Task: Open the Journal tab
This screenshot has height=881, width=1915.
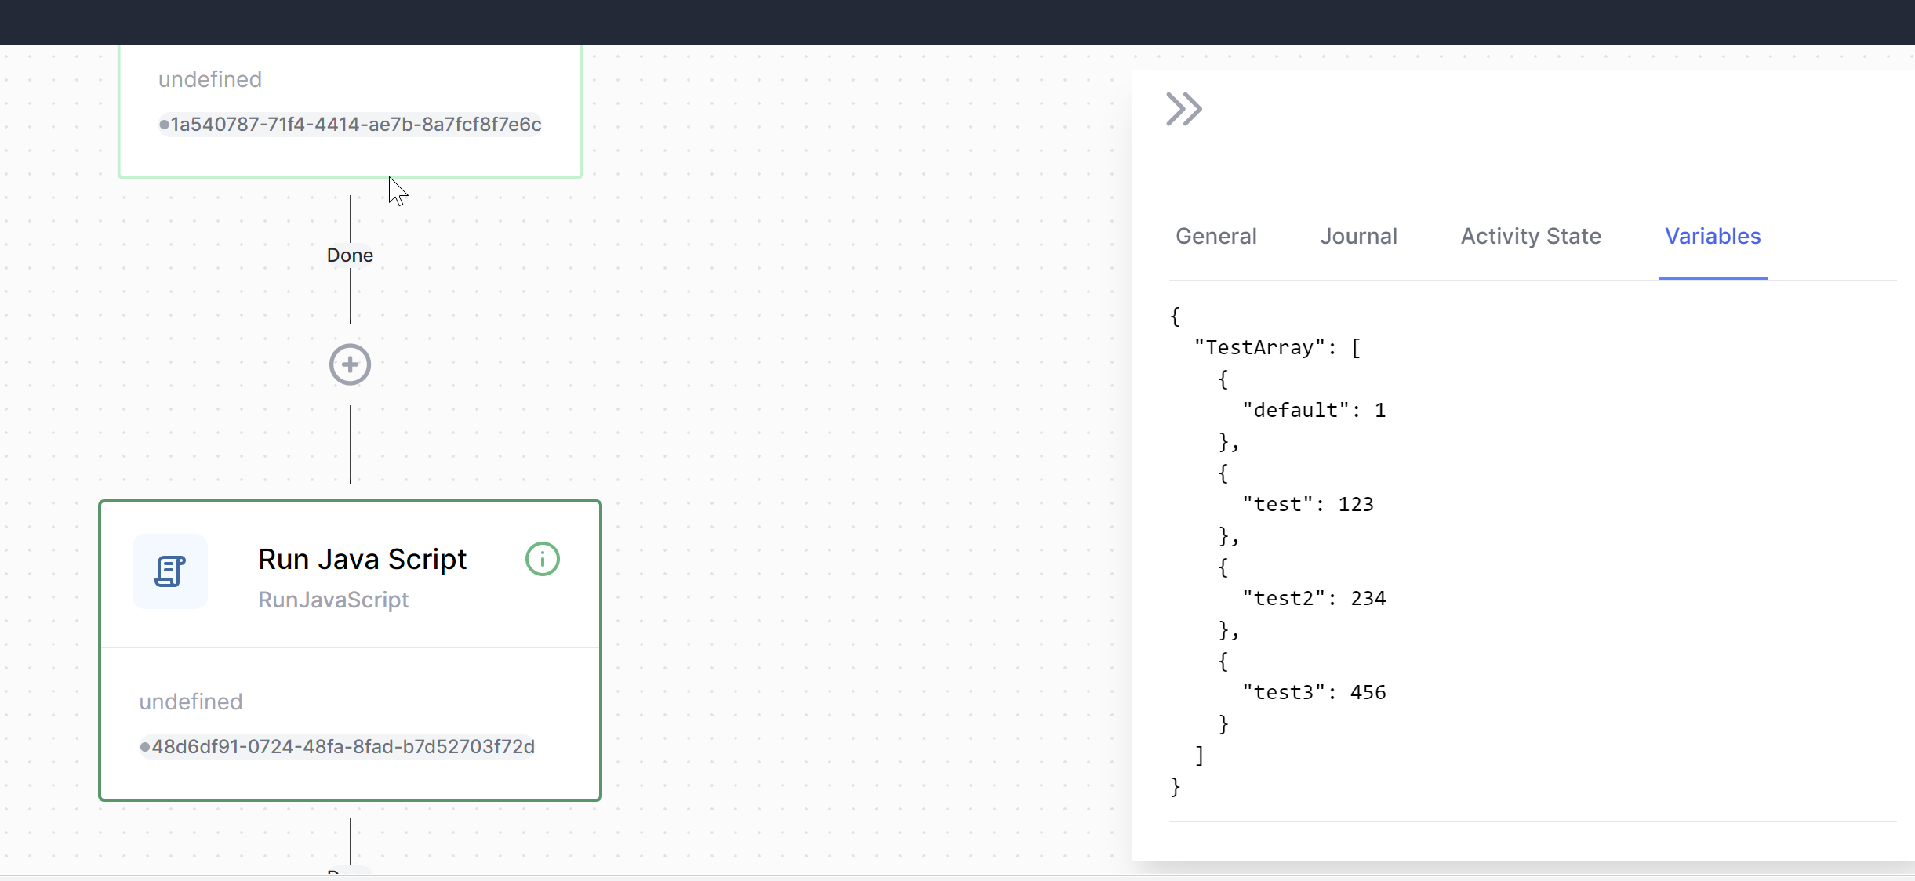Action: click(x=1359, y=236)
